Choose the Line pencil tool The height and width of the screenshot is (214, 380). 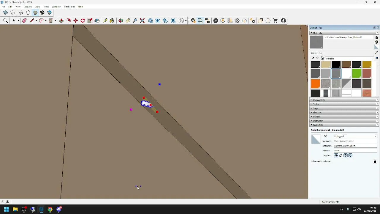click(x=31, y=21)
